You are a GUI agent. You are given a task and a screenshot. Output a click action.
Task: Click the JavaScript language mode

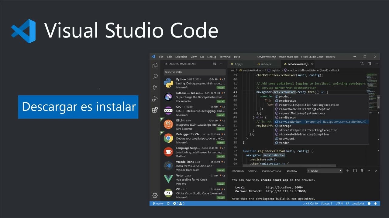click(358, 203)
